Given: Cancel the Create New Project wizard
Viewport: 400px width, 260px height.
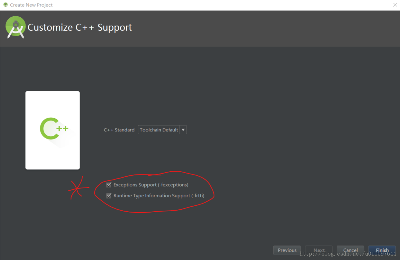Looking at the screenshot, I should (350, 250).
